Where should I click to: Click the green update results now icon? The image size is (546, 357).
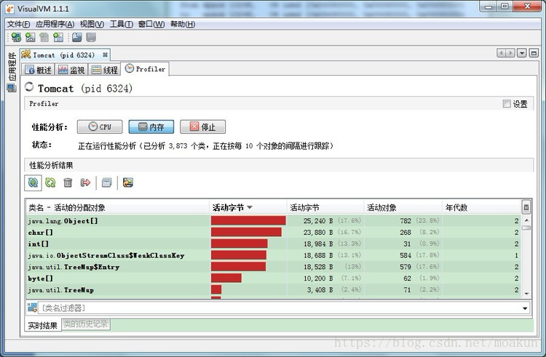click(x=50, y=182)
